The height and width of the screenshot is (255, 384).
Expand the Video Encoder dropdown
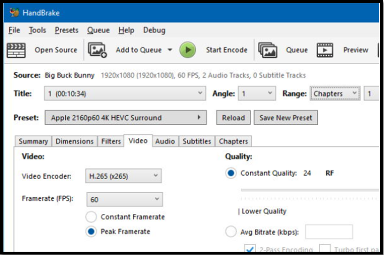[123, 176]
